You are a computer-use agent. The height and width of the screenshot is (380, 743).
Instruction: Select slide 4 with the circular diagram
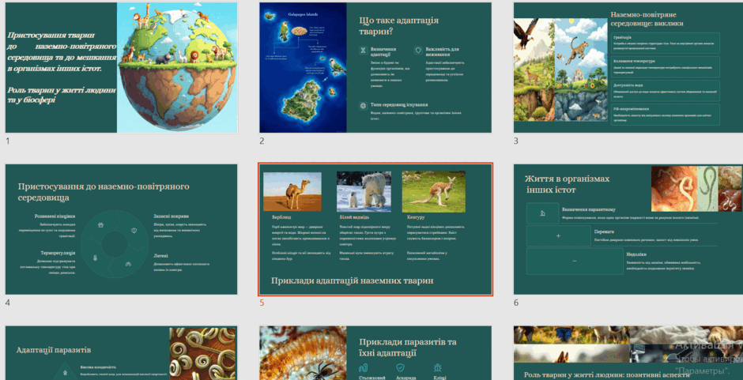(121, 229)
